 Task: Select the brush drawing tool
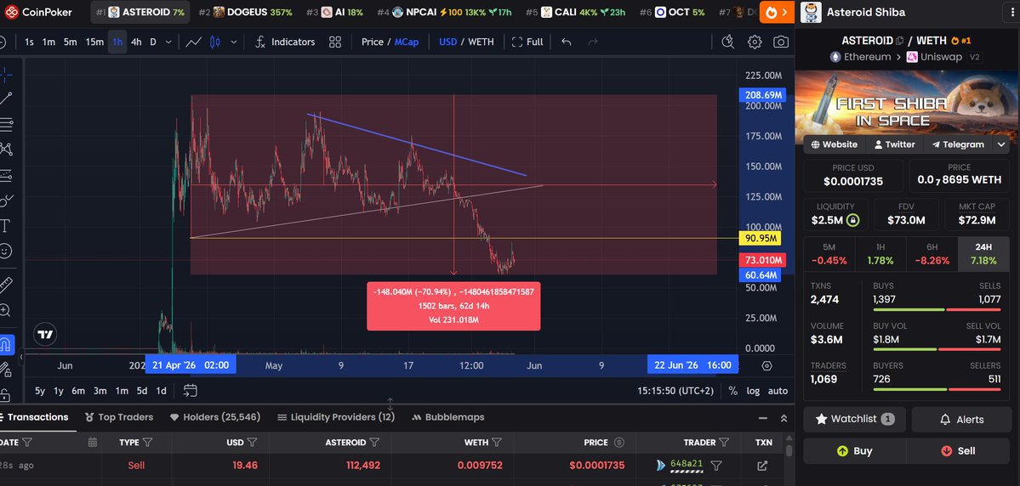click(x=6, y=201)
